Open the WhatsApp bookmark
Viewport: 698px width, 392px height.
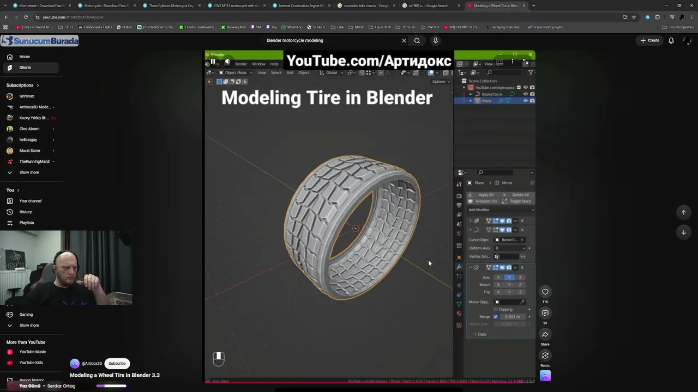coord(292,27)
